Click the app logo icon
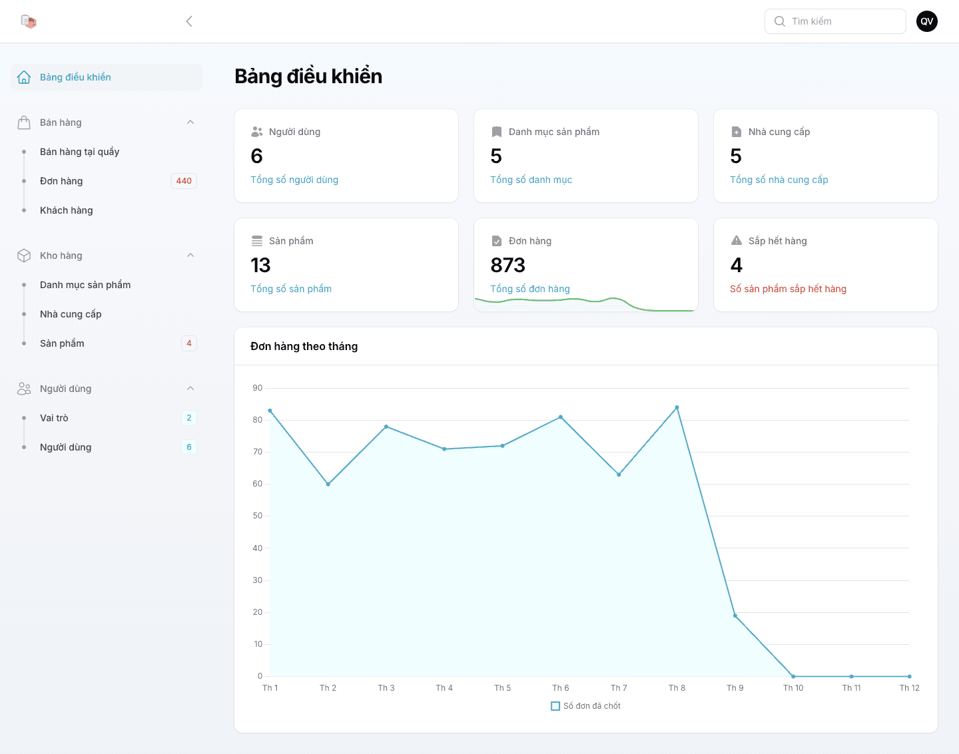The height and width of the screenshot is (754, 959). click(28, 21)
